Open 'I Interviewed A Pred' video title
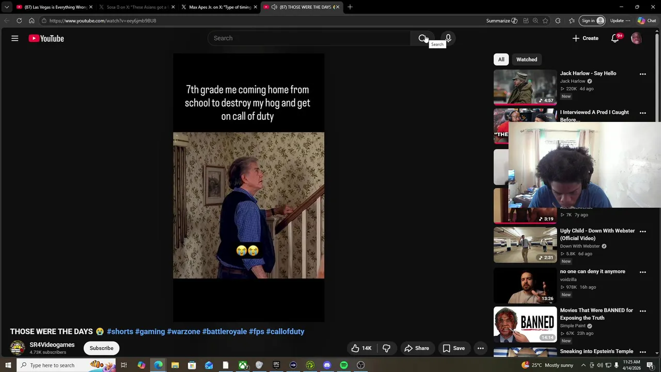 point(594,116)
